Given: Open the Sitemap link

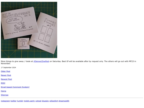Looking at the screenshot, I should (x=5, y=95).
